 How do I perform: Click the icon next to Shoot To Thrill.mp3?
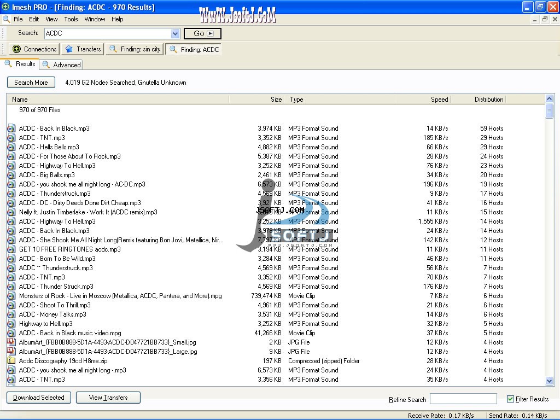point(11,305)
